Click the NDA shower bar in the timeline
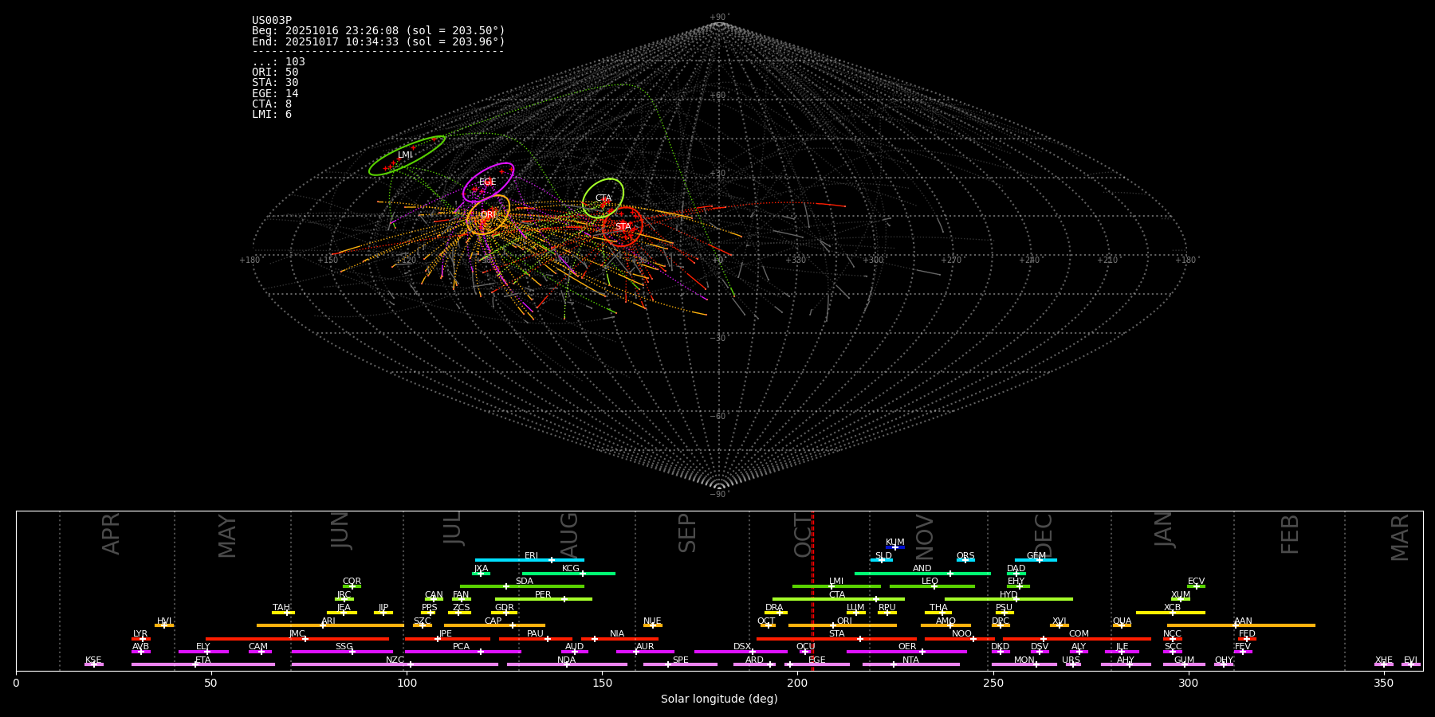Image resolution: width=1435 pixels, height=717 pixels. (567, 664)
